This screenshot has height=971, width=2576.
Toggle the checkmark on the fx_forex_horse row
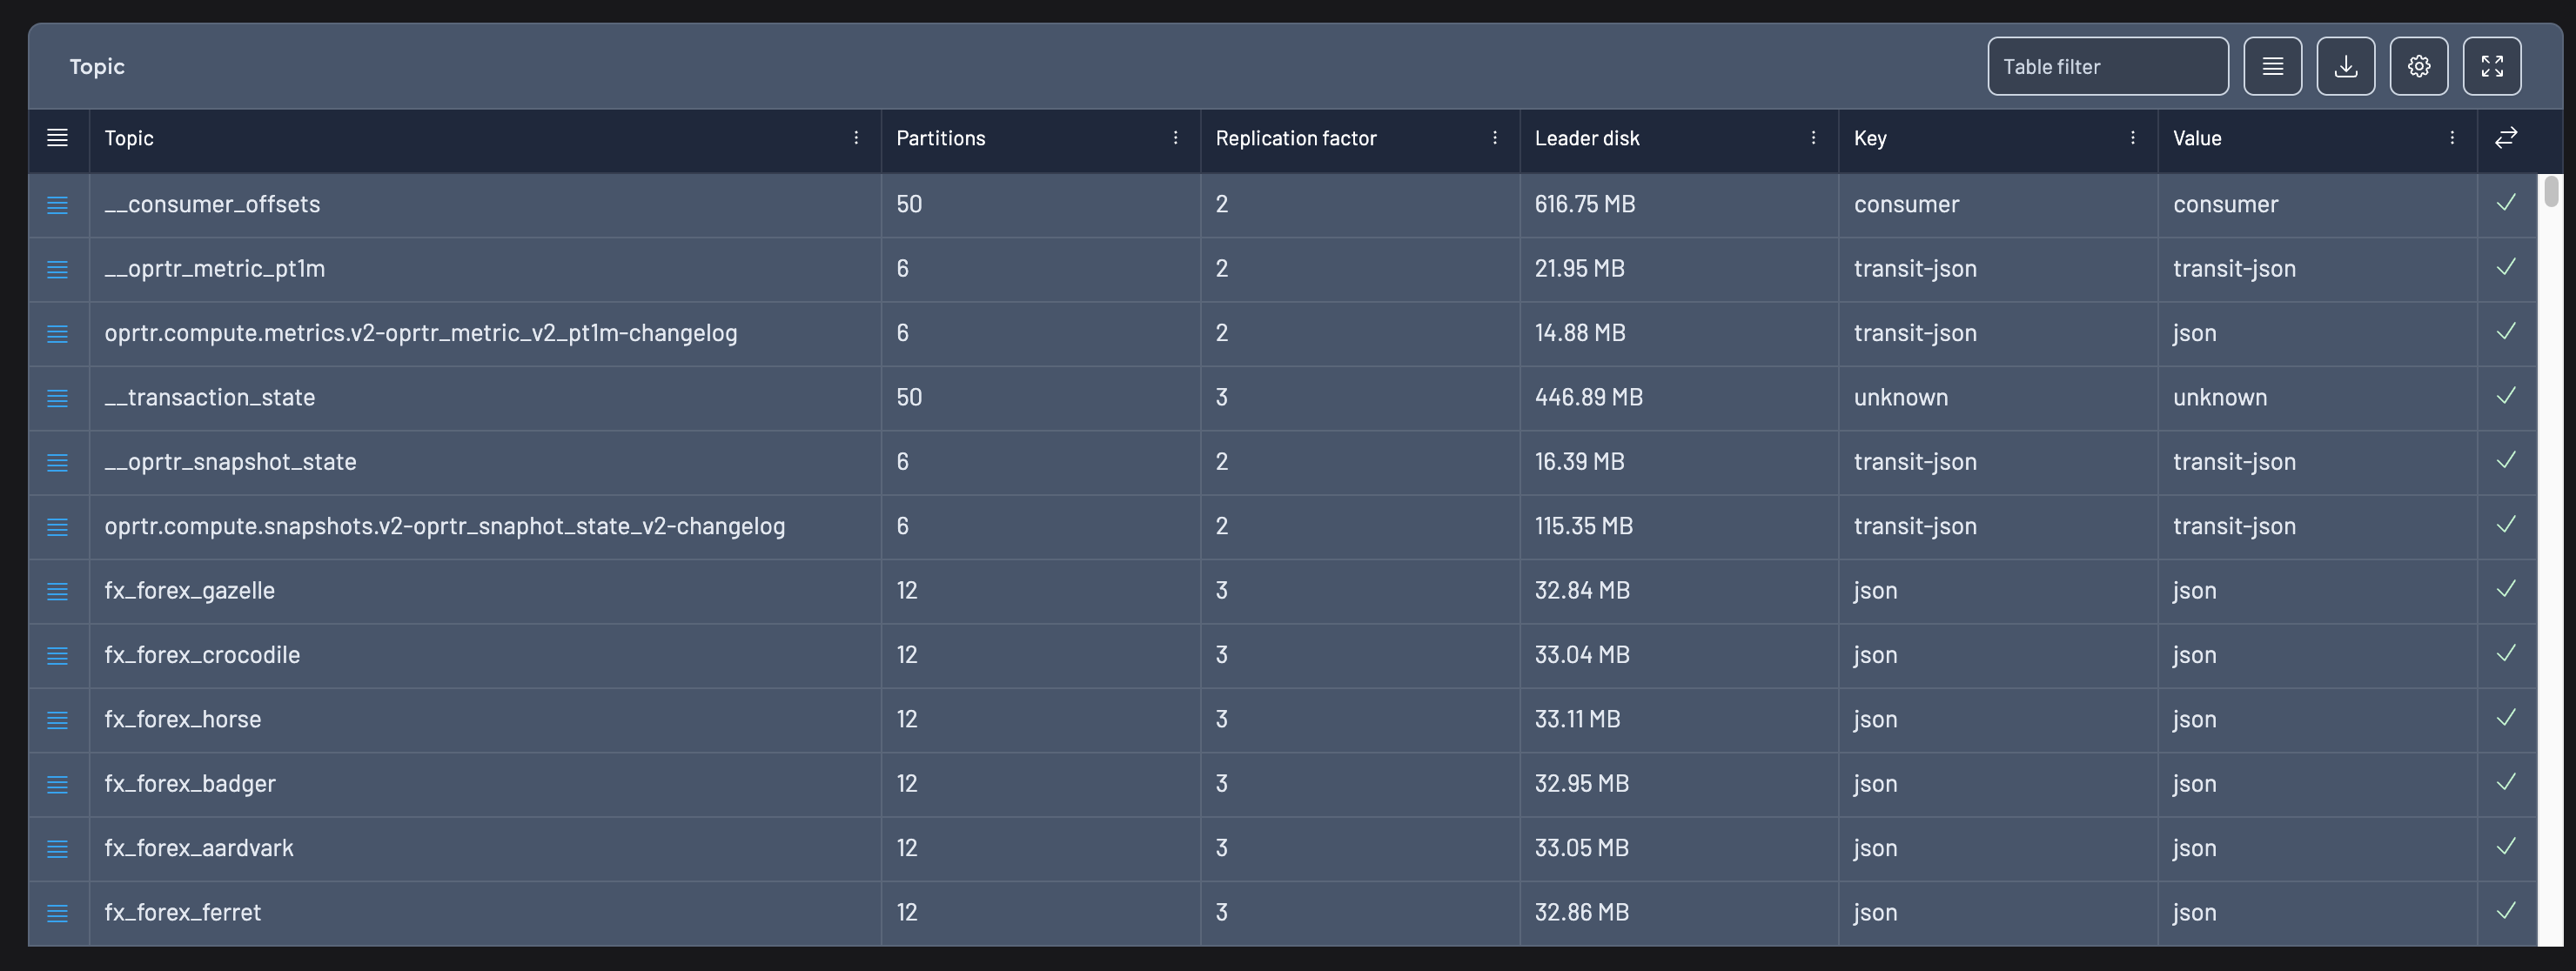(2505, 718)
